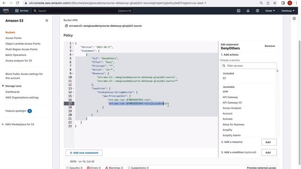
Task: Open AWS CloudShell icon
Action: click(x=238, y=11)
